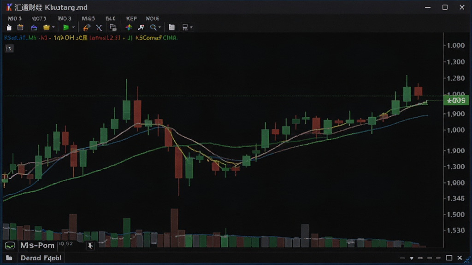Click the small chart corner toggle button
The image size is (472, 265).
pos(9,48)
